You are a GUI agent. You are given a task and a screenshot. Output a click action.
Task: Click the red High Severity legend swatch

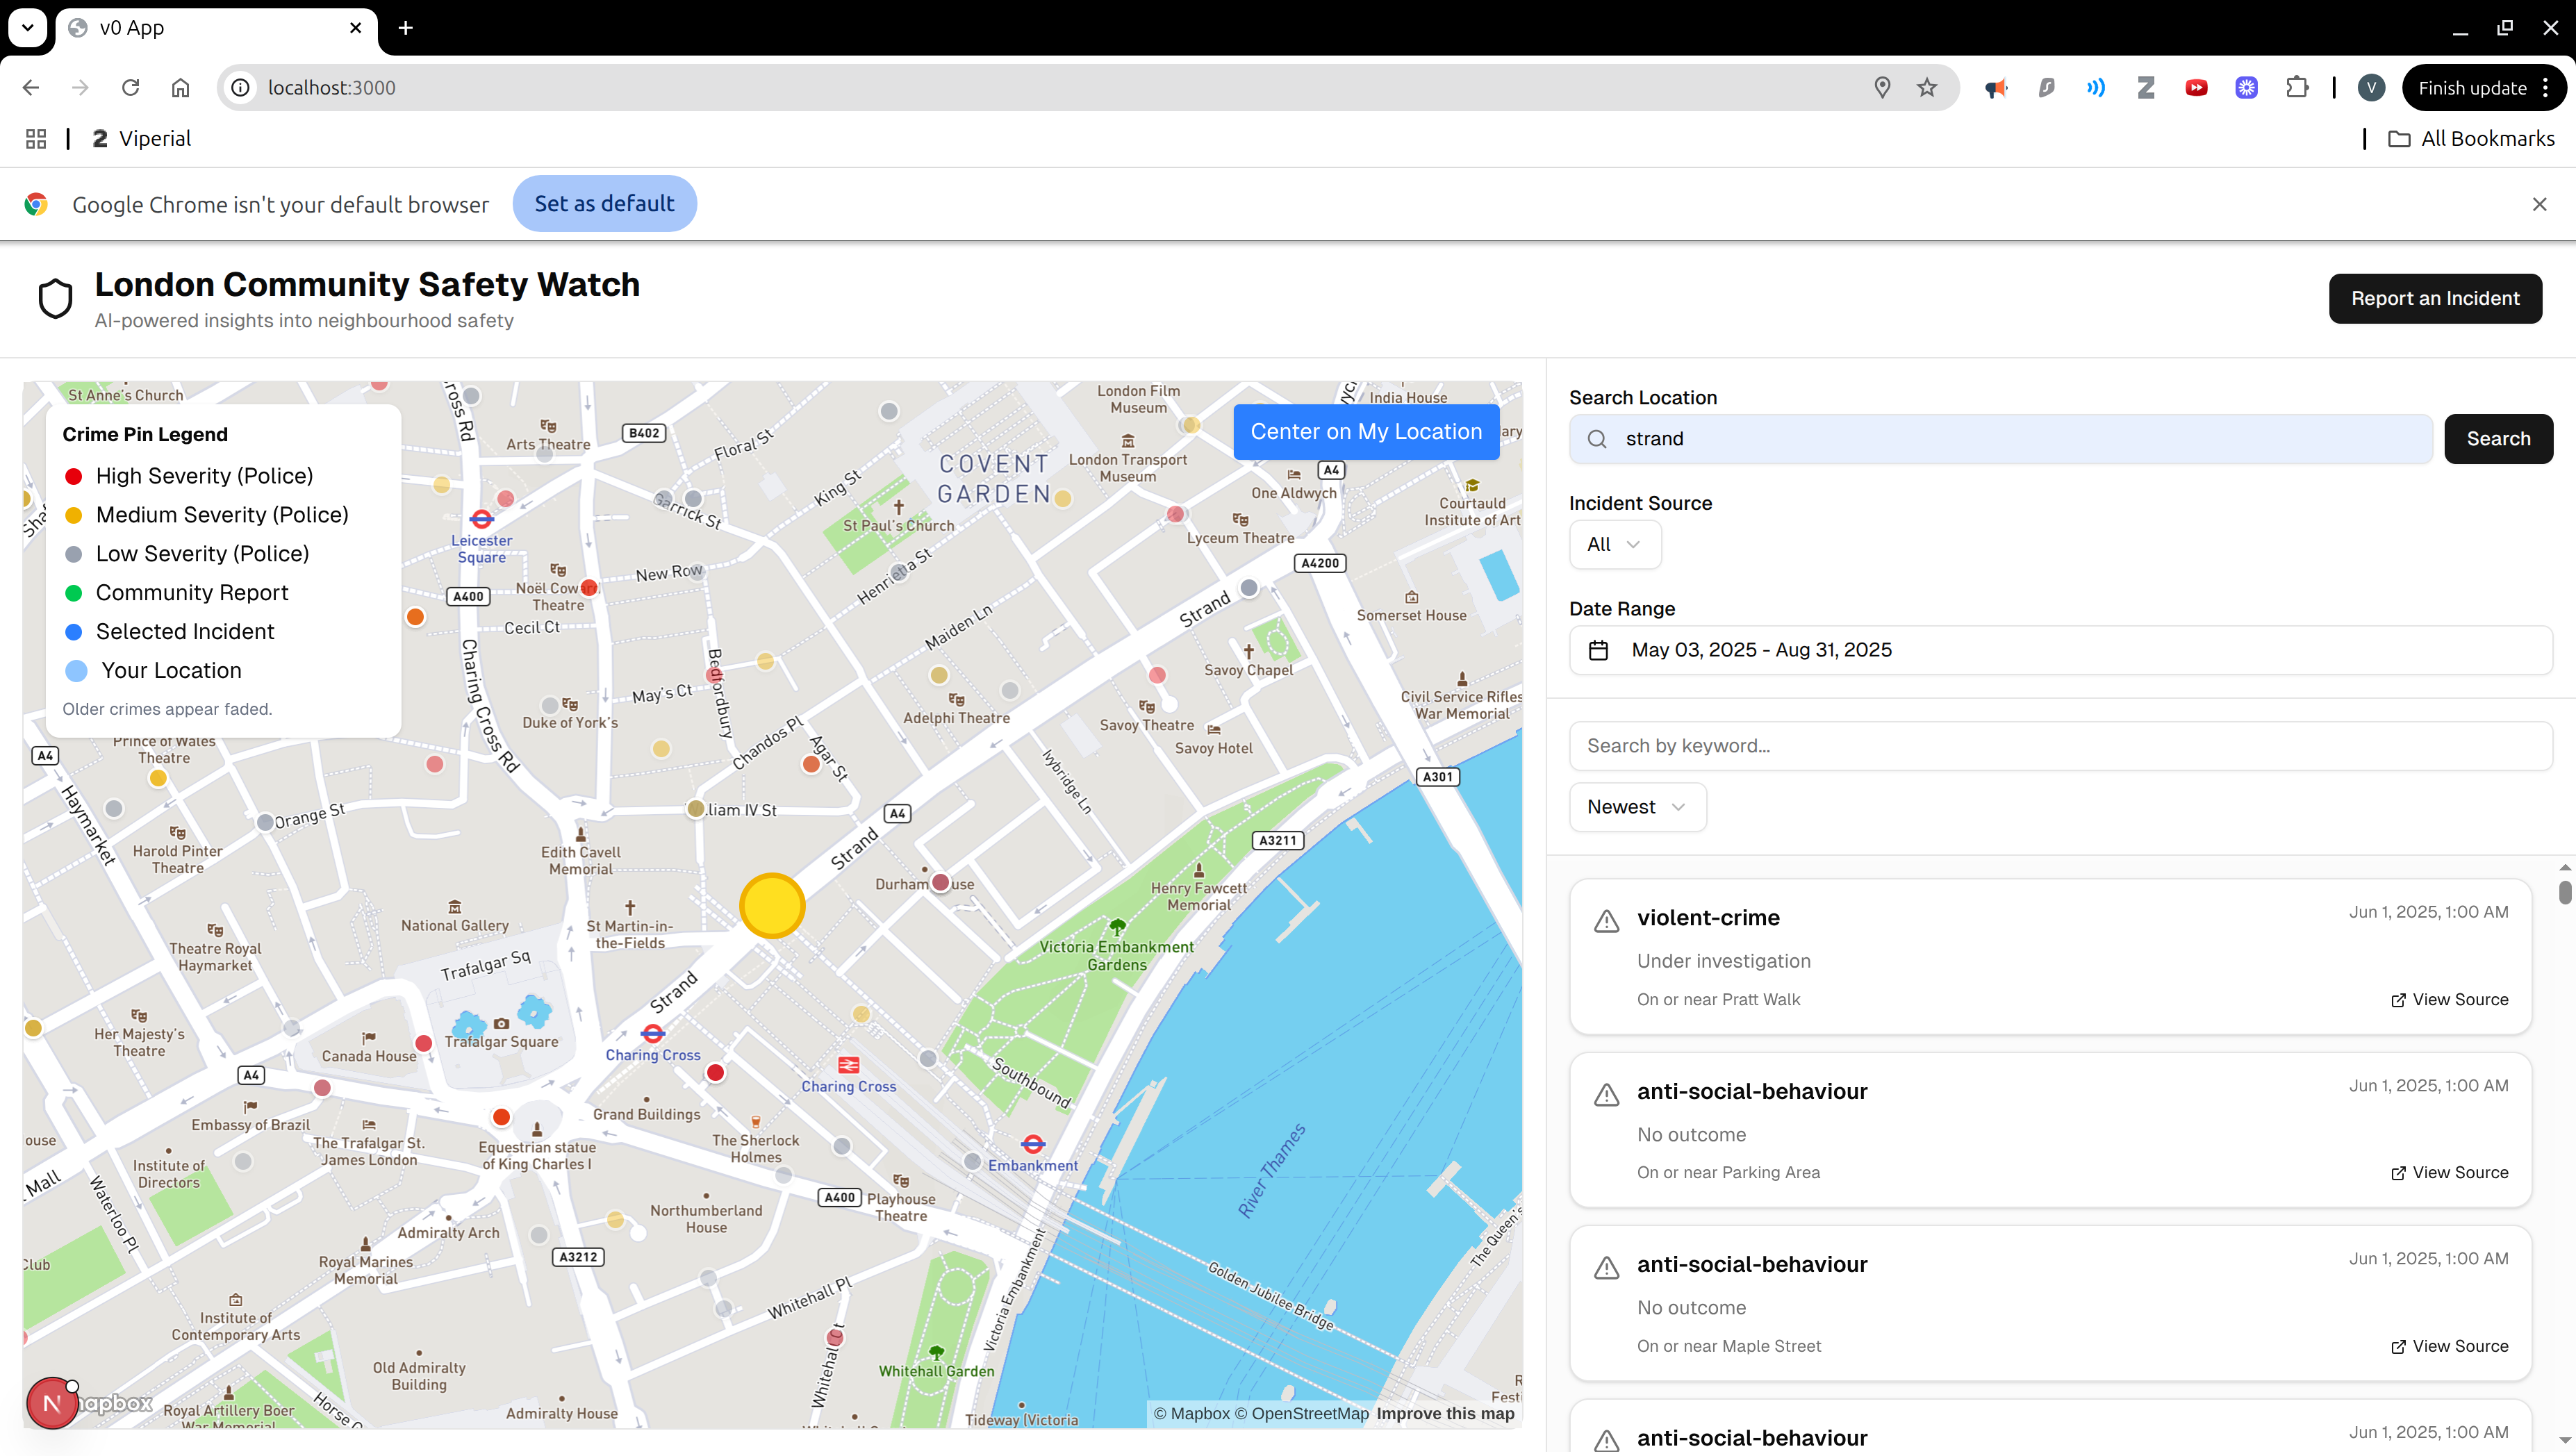(x=73, y=476)
